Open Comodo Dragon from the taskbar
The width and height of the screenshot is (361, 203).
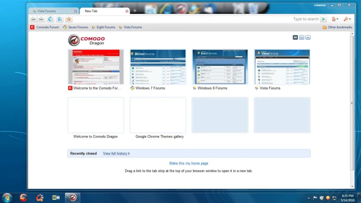point(73,197)
